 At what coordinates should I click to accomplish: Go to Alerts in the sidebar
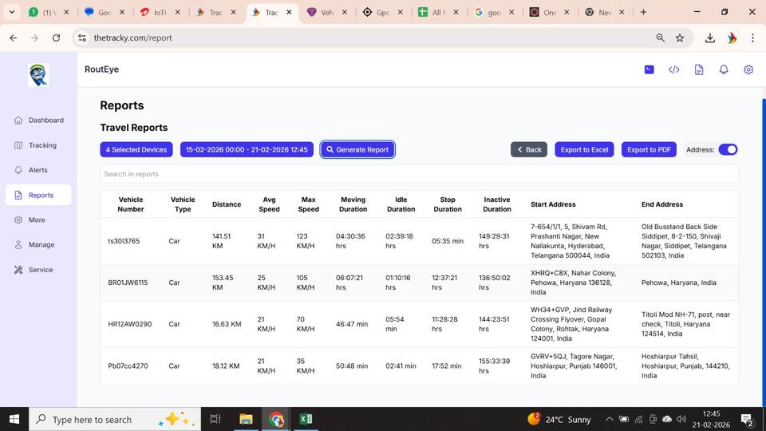pyautogui.click(x=38, y=170)
